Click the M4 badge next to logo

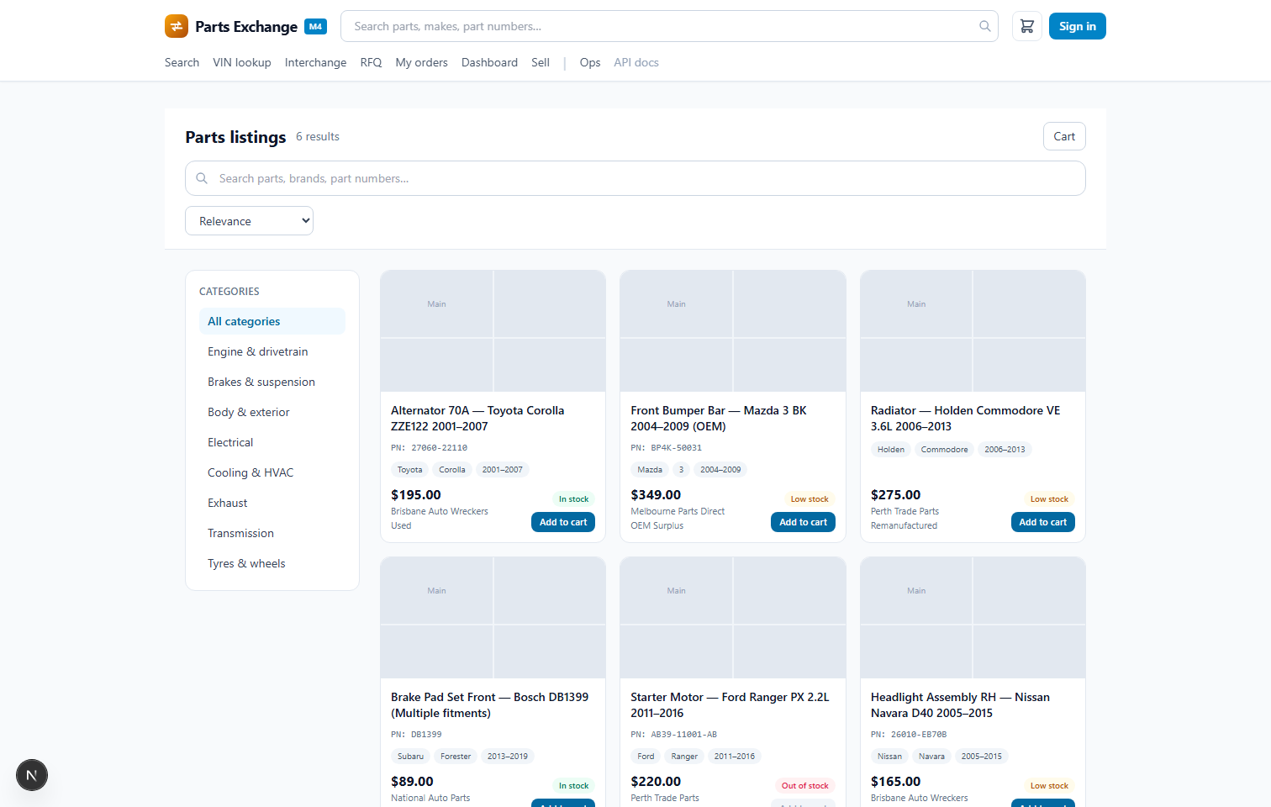(315, 26)
